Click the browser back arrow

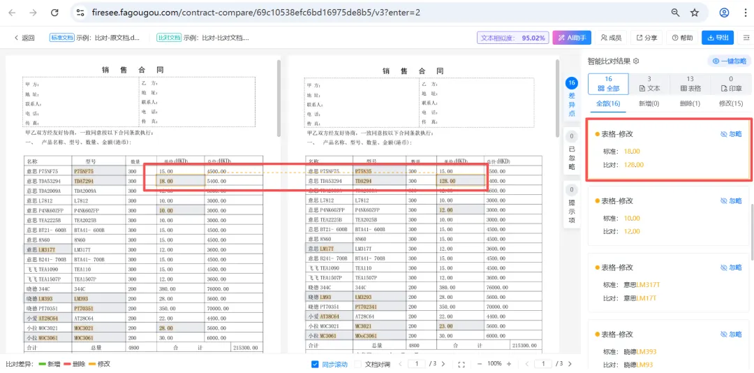pyautogui.click(x=12, y=13)
